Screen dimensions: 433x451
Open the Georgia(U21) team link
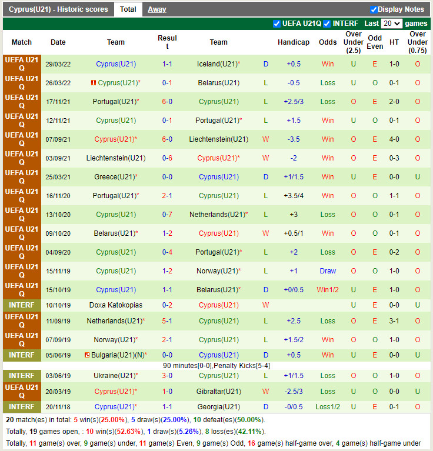218,407
